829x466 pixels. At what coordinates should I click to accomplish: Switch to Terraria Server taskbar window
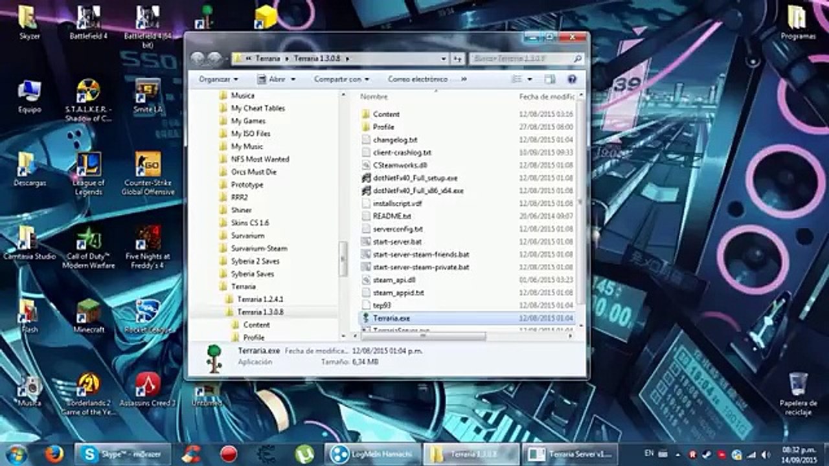click(x=570, y=454)
